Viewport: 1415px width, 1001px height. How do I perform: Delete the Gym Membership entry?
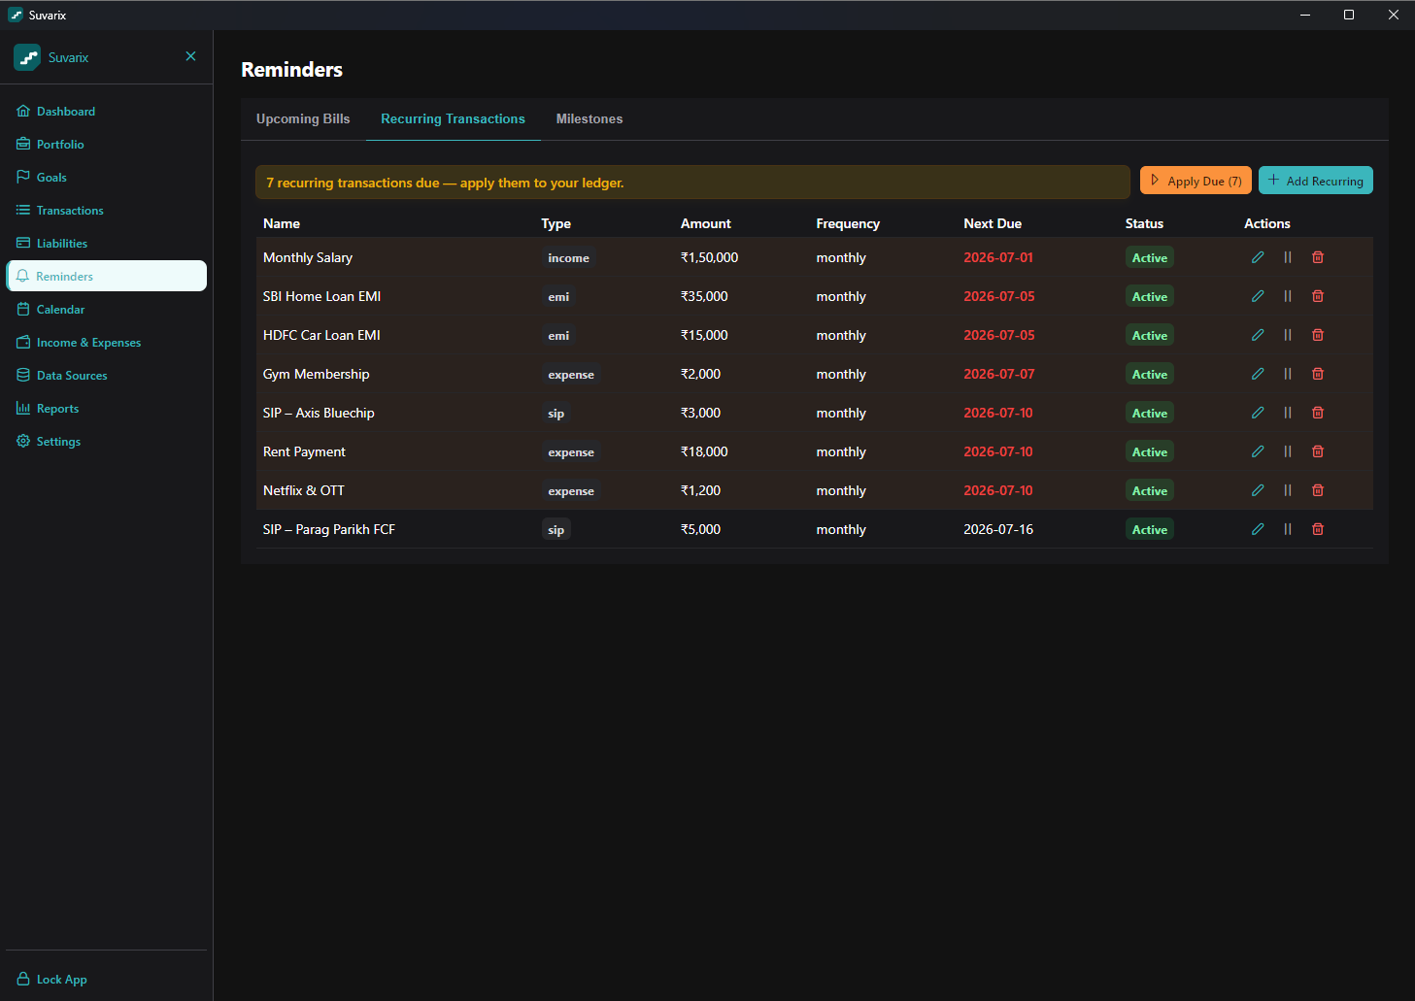pos(1318,374)
